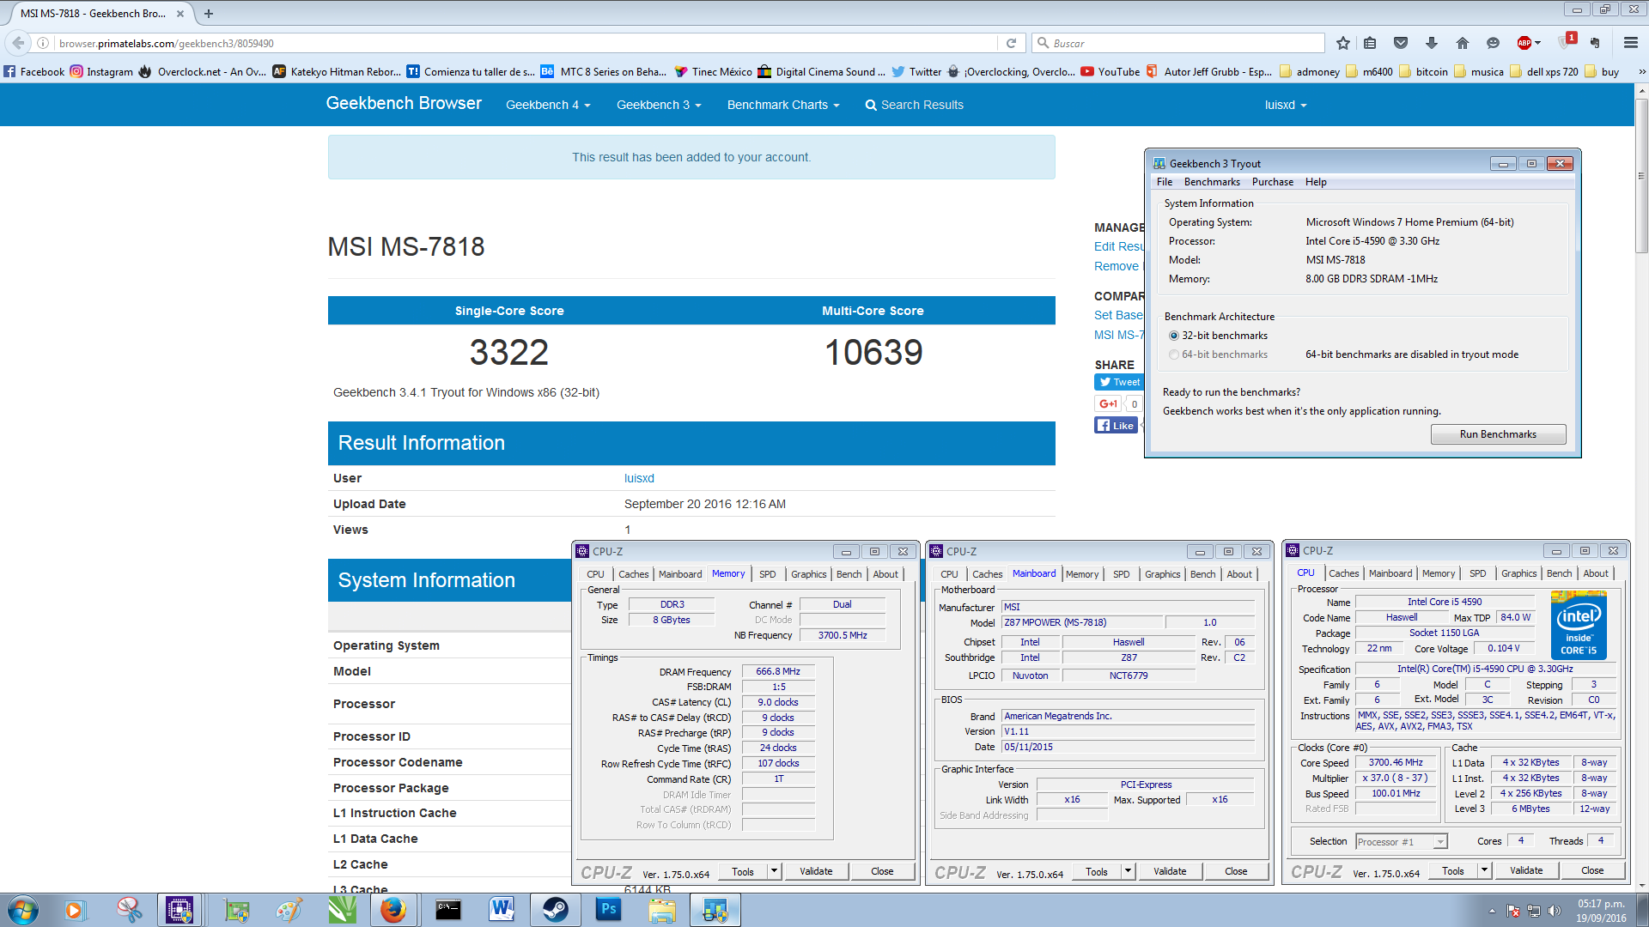This screenshot has width=1649, height=927.
Task: Click the Tweet share button
Action: [1118, 382]
